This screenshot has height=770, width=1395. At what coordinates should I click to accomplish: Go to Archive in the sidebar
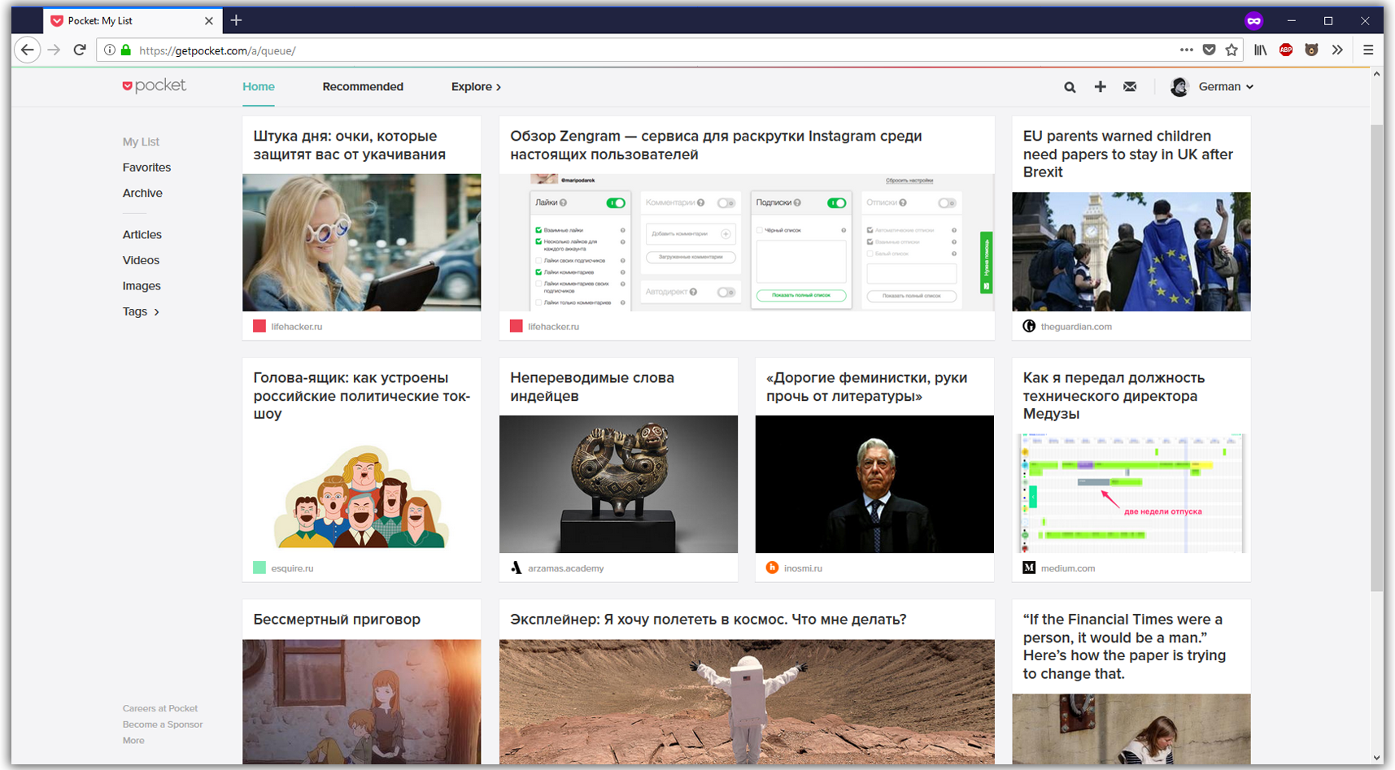pos(142,193)
